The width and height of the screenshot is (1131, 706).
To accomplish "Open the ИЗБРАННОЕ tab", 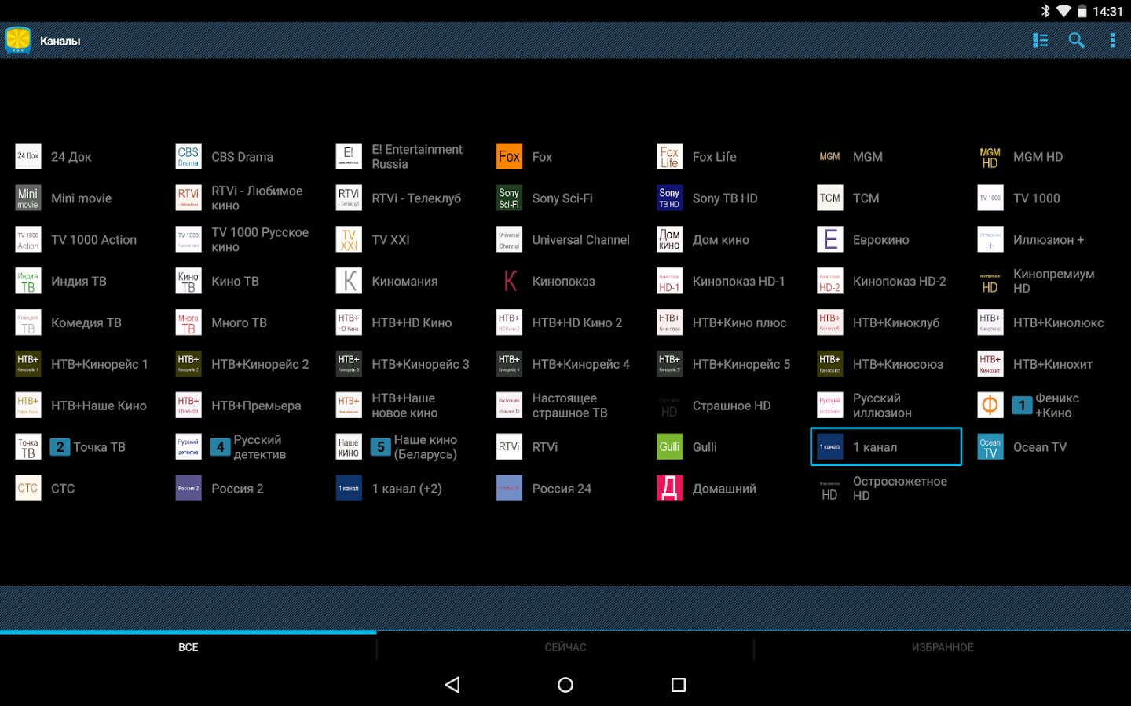I will tap(942, 647).
